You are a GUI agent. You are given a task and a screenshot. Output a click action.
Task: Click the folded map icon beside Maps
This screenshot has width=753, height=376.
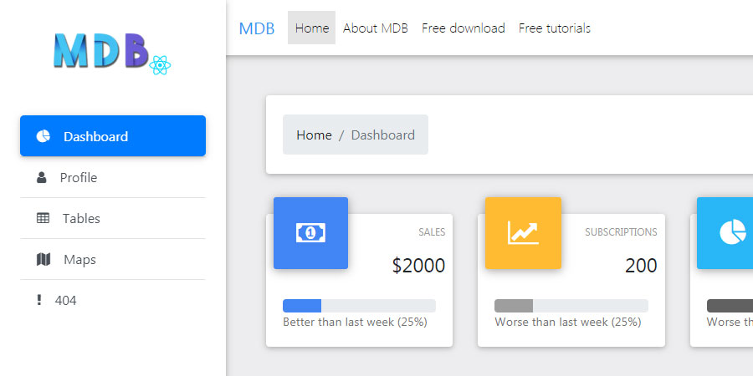(44, 260)
